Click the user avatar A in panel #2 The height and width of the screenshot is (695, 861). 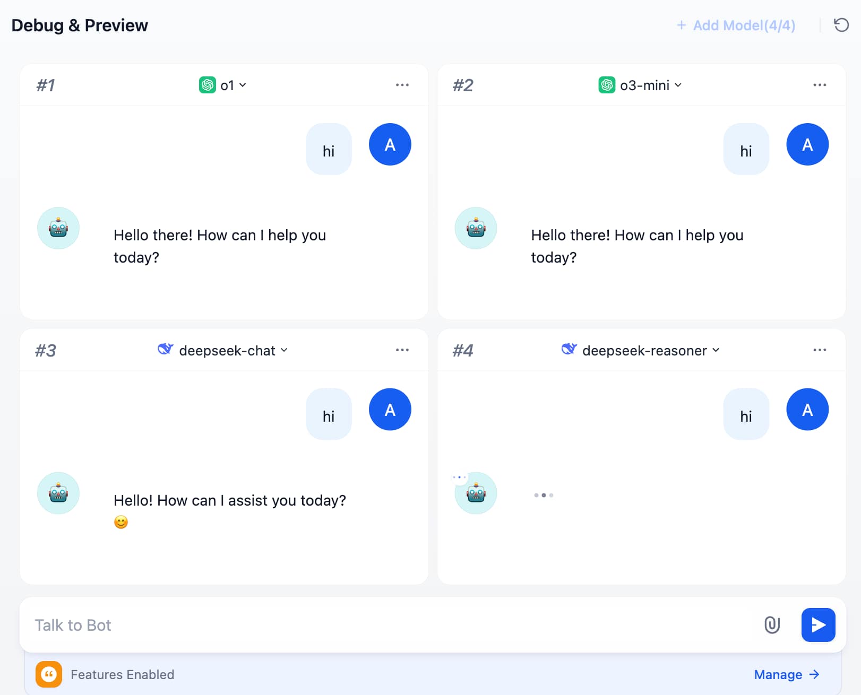807,144
